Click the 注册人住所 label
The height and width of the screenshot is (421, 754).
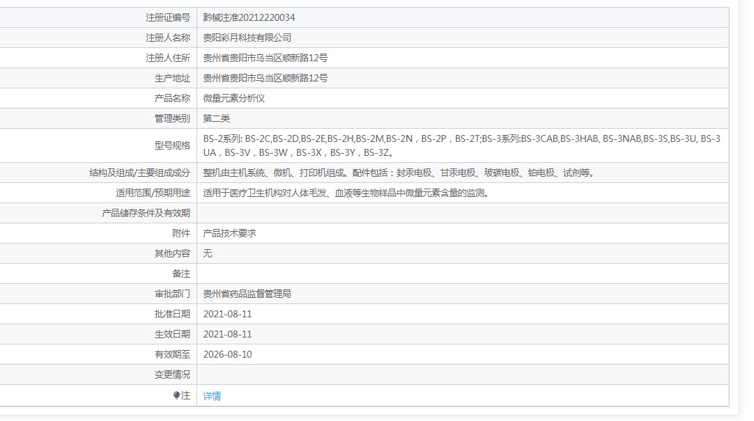point(168,58)
